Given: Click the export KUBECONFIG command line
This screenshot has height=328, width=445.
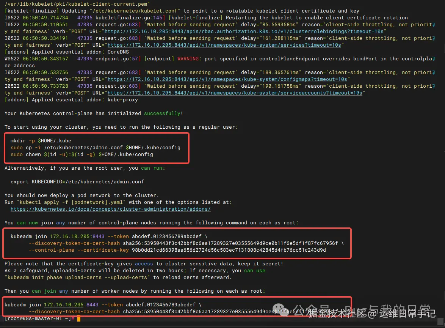Looking at the screenshot, I should [77, 182].
